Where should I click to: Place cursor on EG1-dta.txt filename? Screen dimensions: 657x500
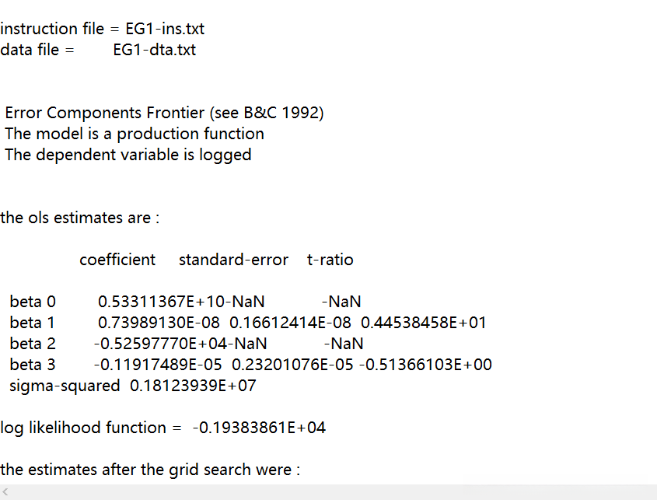[155, 51]
